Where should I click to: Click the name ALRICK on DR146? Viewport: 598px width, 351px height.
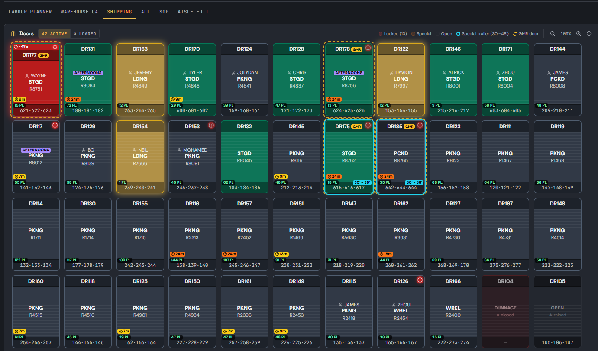click(456, 73)
